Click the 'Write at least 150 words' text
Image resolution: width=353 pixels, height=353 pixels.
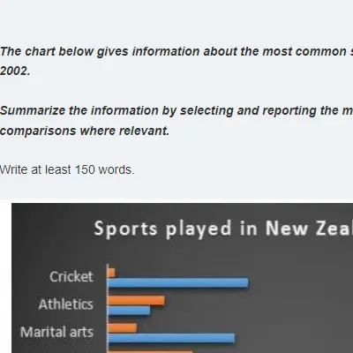pos(67,169)
